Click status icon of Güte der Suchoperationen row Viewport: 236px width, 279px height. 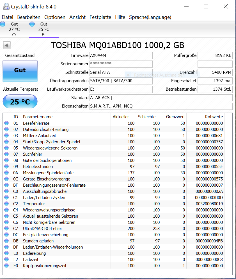6,160
